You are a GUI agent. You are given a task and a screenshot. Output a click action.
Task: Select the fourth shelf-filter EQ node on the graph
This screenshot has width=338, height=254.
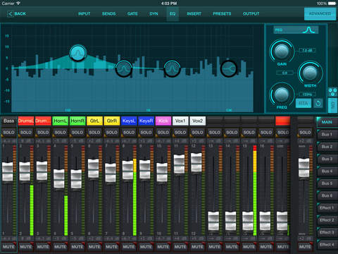click(x=229, y=68)
